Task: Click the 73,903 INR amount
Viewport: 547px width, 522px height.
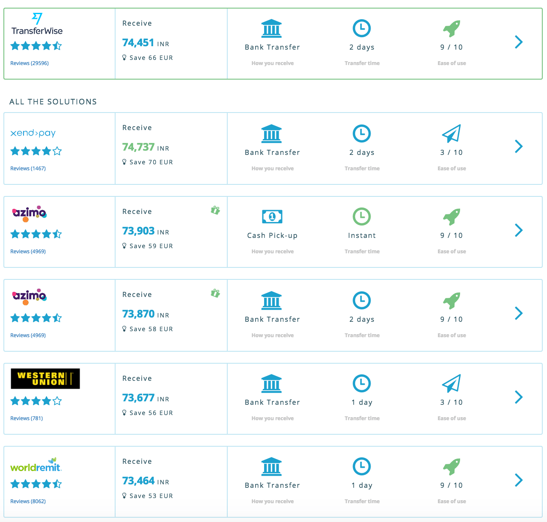Action: 146,231
